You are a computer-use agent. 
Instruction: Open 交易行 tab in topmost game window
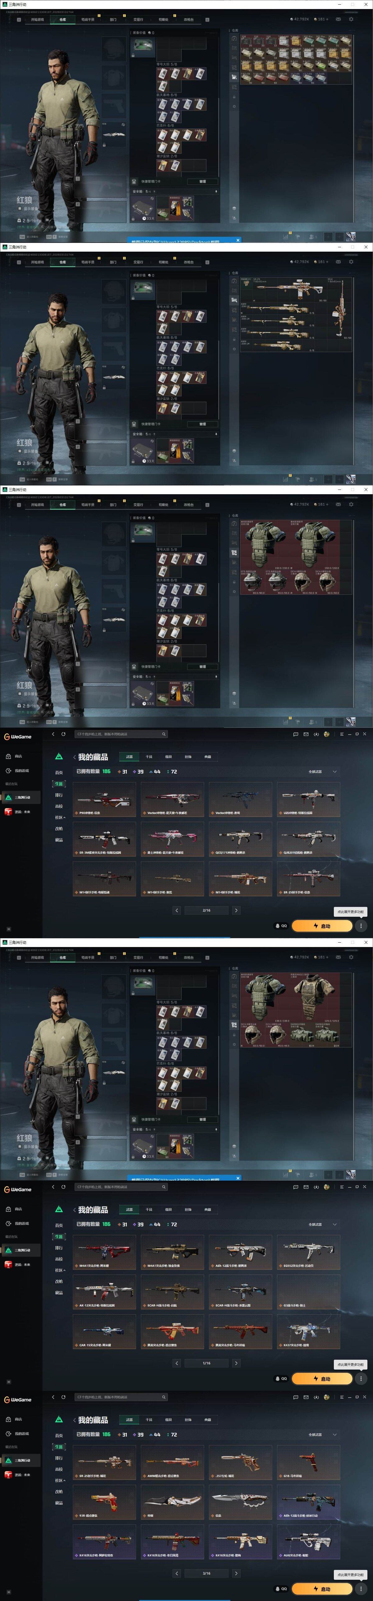[x=138, y=19]
